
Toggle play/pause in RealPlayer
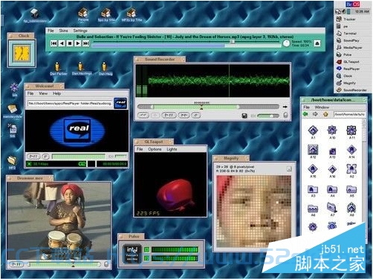pyautogui.click(x=33, y=157)
